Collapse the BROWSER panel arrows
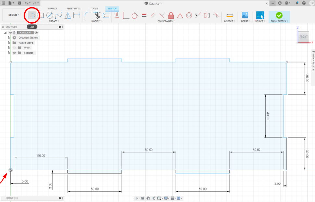The height and width of the screenshot is (202, 315). pos(3,27)
